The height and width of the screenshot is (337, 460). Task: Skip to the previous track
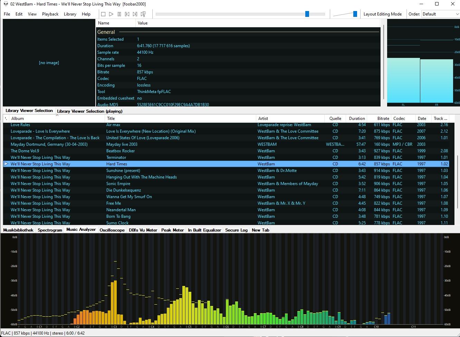tap(127, 14)
